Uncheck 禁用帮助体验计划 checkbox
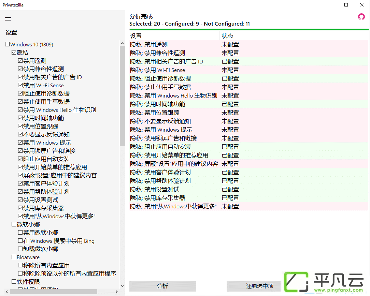370x296 pixels. point(20,192)
